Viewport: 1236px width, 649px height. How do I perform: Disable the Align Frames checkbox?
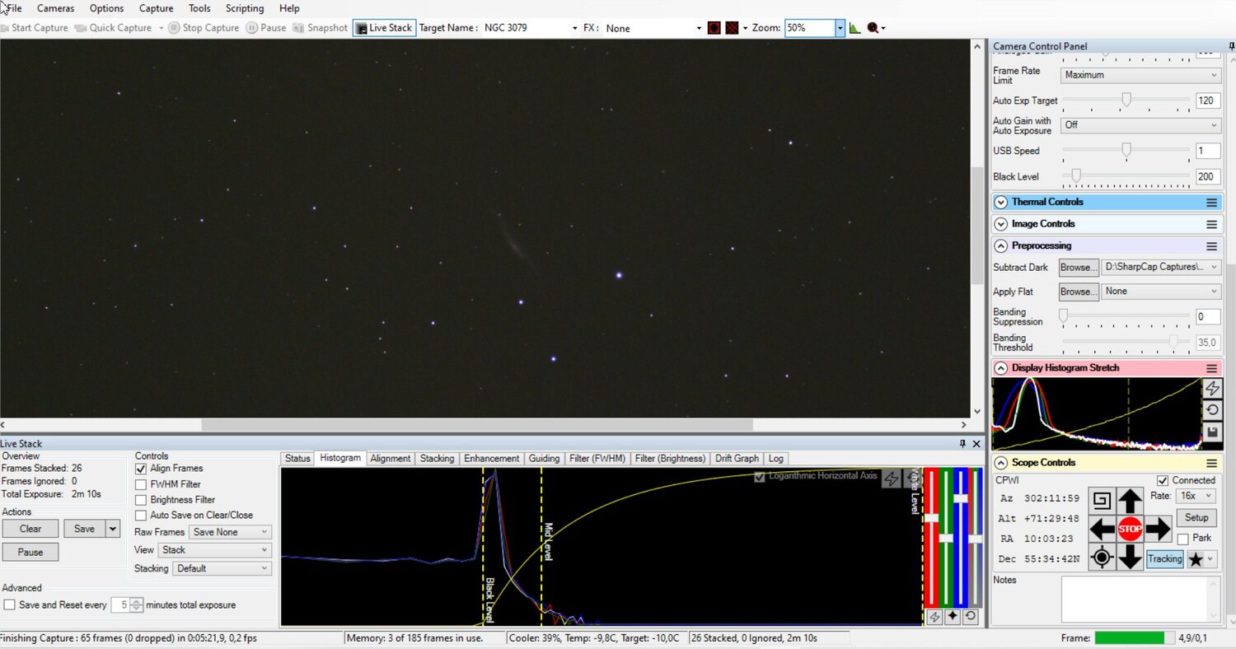tap(141, 468)
